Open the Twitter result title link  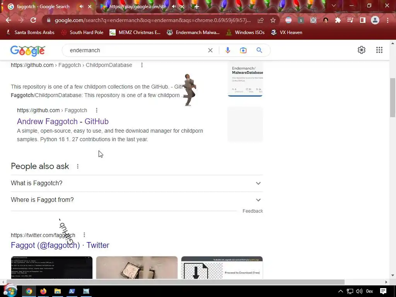pyautogui.click(x=60, y=245)
